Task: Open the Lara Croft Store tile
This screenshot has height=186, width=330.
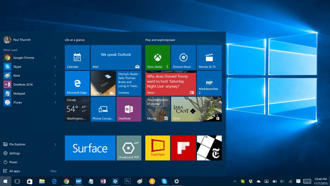Action: pyautogui.click(x=196, y=109)
